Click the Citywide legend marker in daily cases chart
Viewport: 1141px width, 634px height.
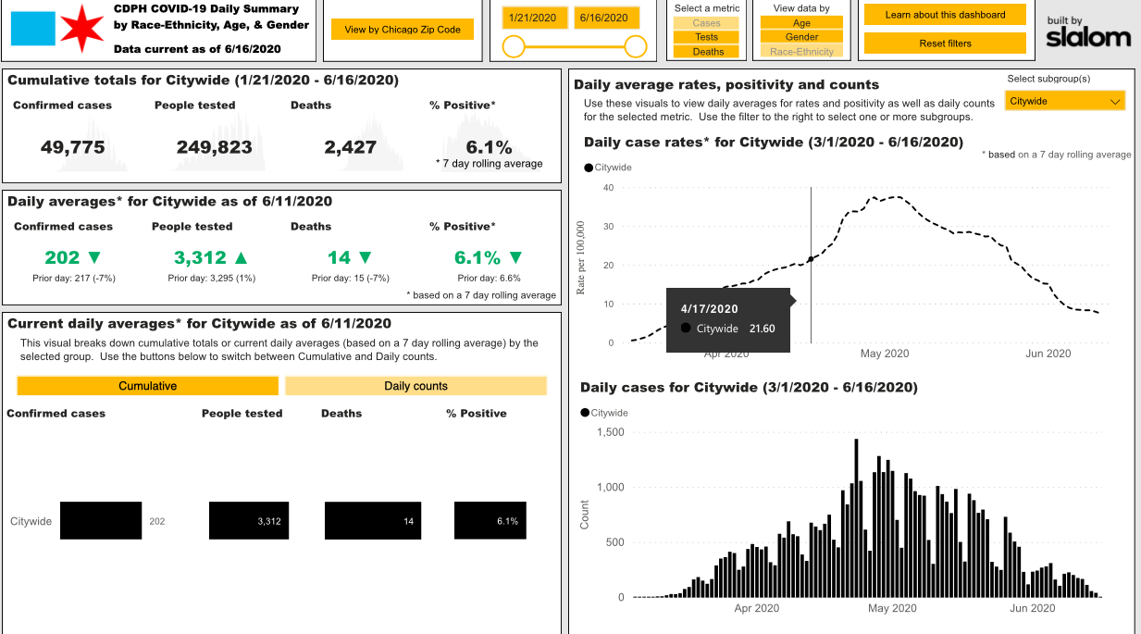coord(585,413)
